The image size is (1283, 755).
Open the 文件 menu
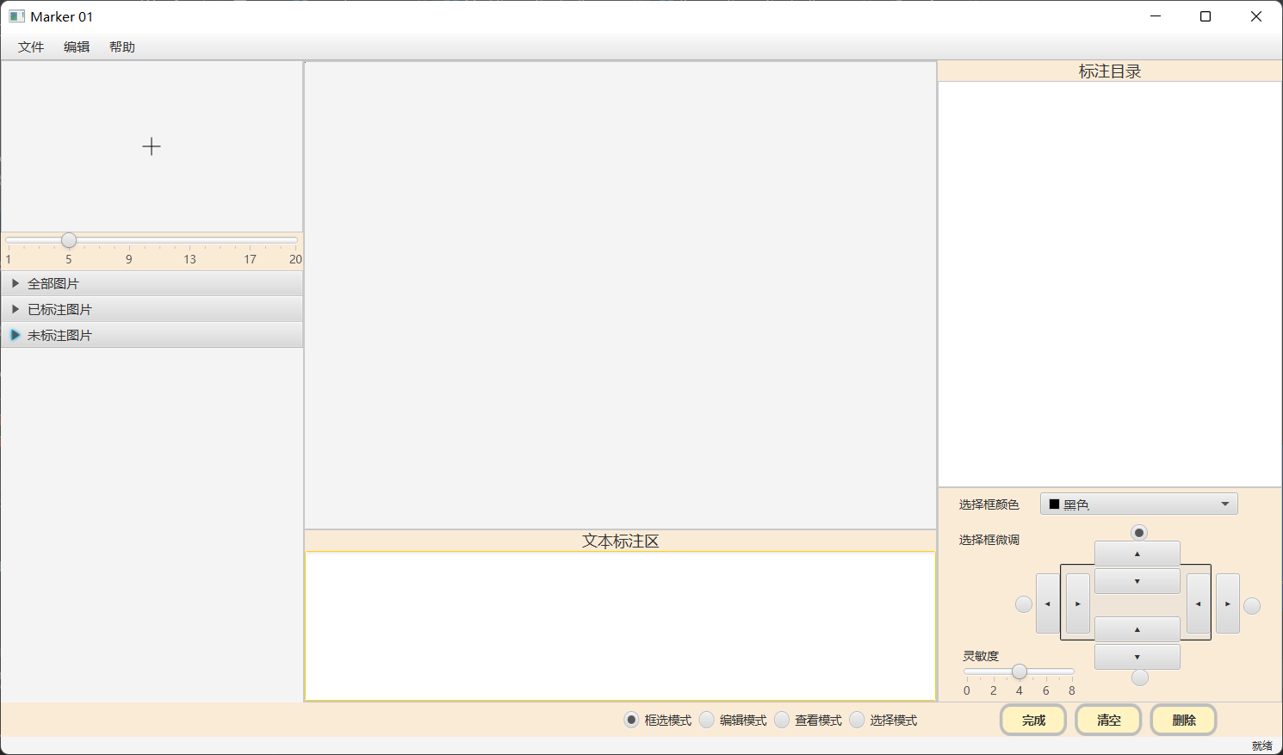click(x=31, y=47)
